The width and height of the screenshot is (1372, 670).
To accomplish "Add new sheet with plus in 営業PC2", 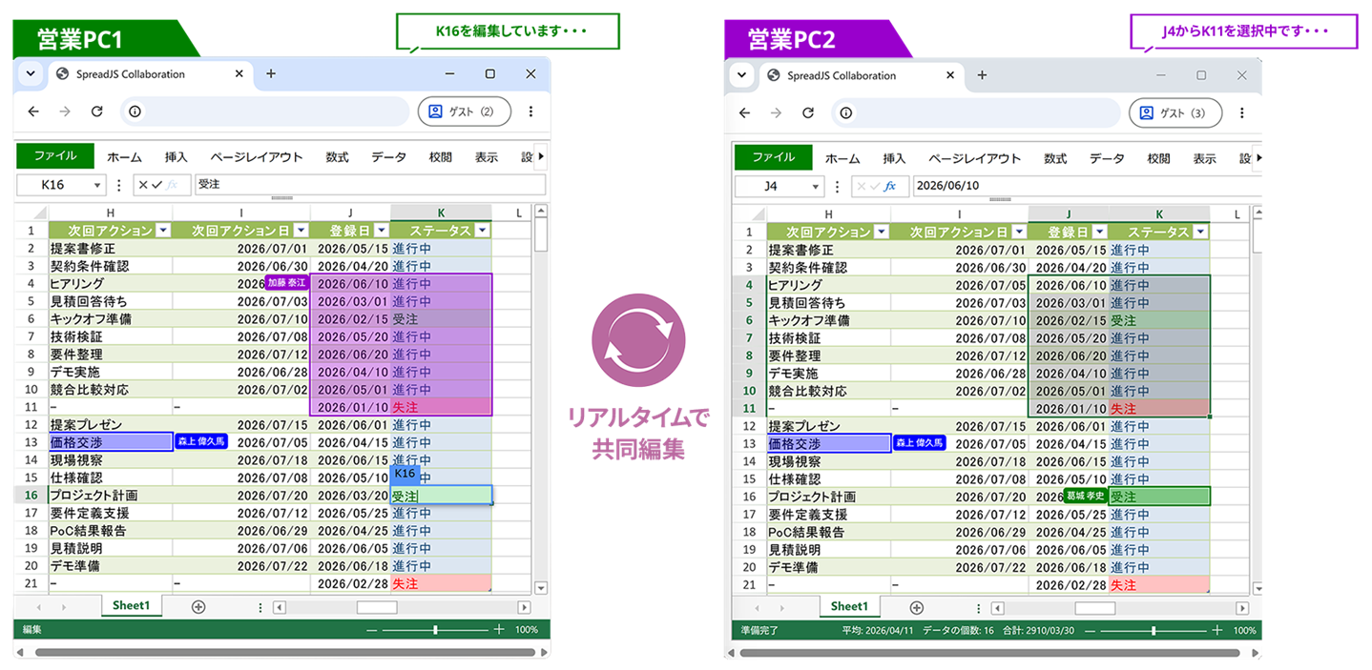I will point(916,607).
